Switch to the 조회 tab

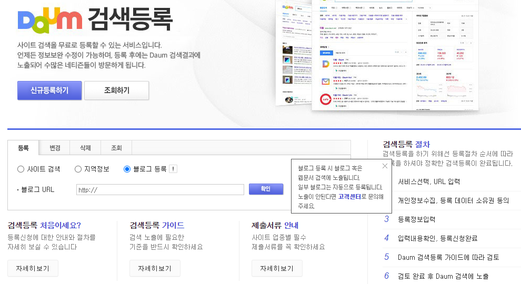coord(116,148)
